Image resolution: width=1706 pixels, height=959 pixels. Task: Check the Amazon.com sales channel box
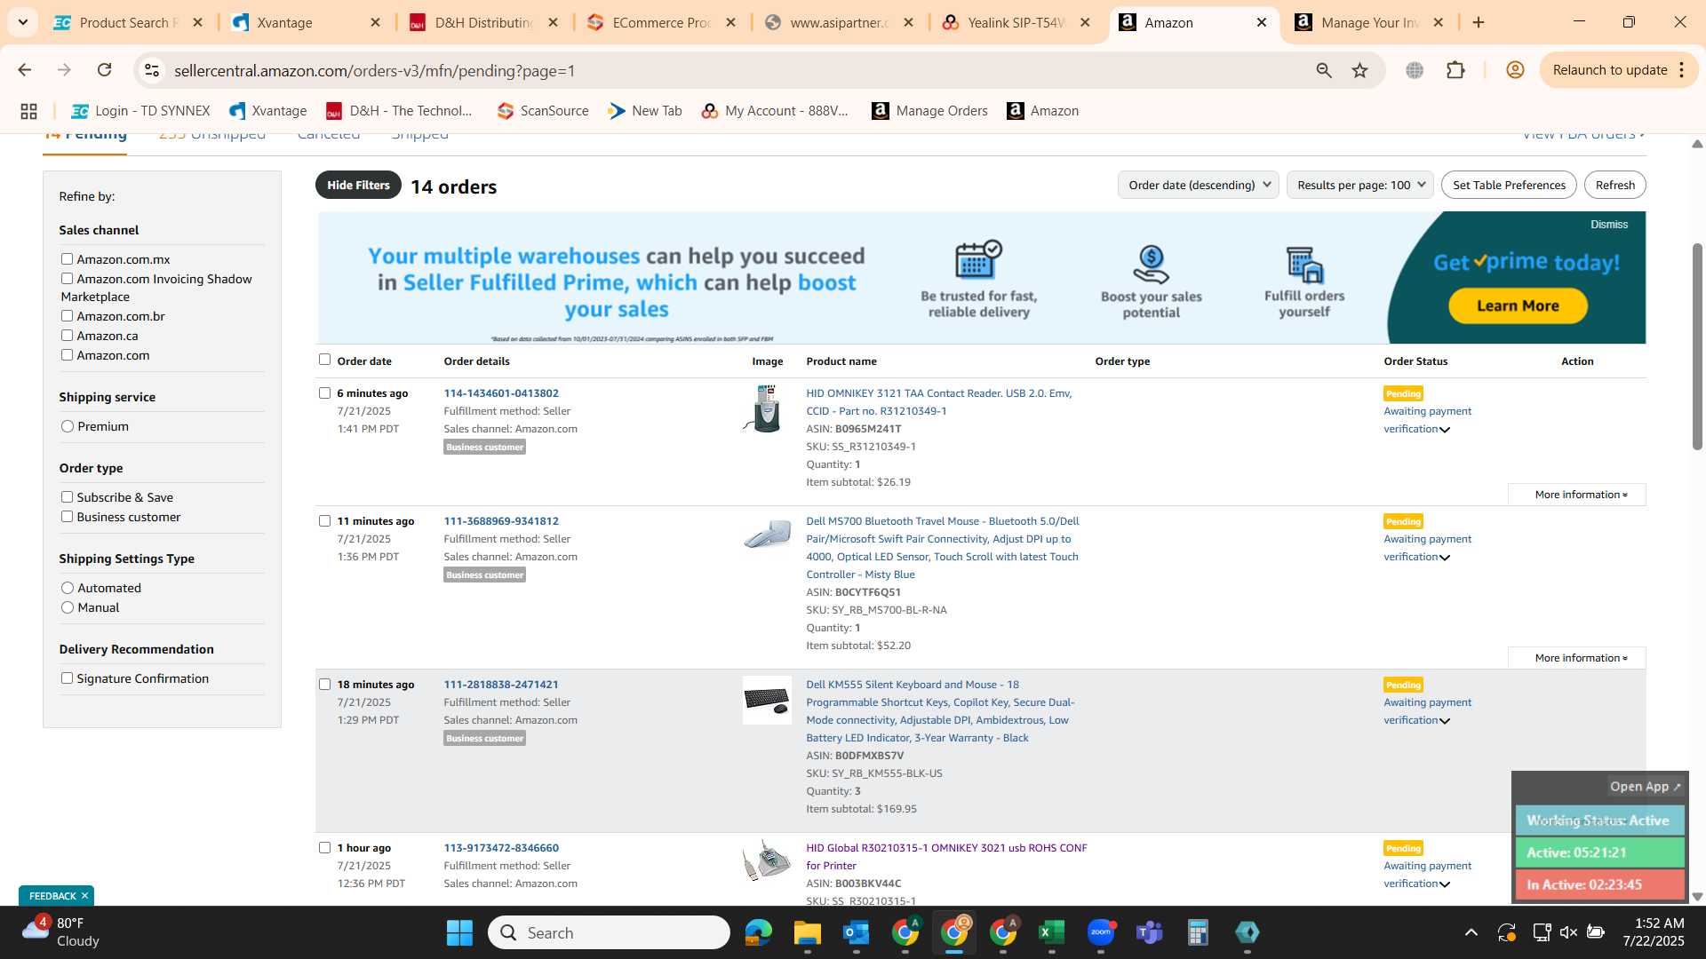(x=67, y=355)
